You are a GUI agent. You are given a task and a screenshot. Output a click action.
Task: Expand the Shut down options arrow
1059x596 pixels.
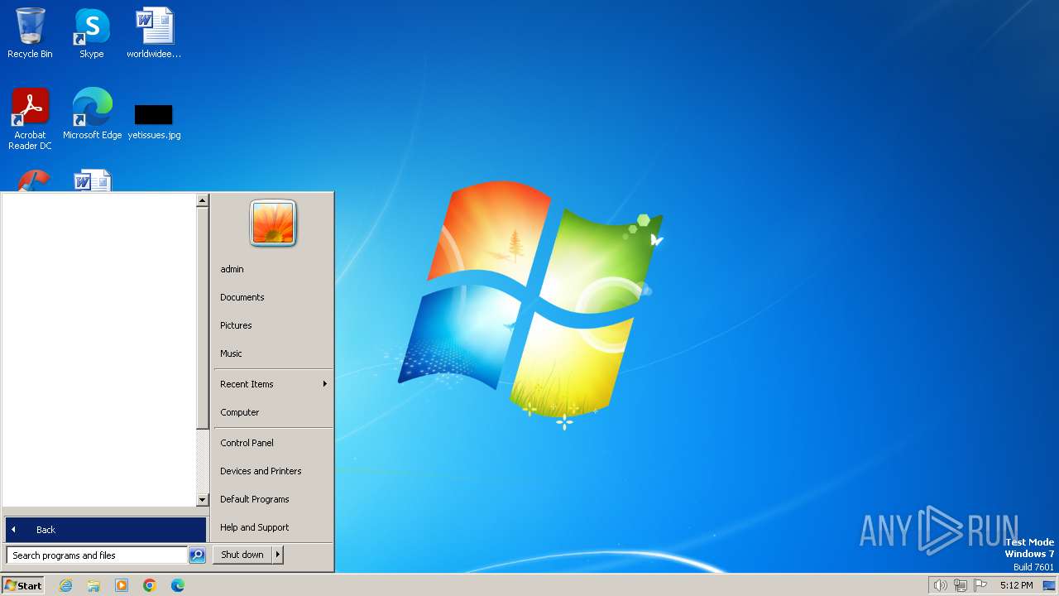(x=278, y=555)
